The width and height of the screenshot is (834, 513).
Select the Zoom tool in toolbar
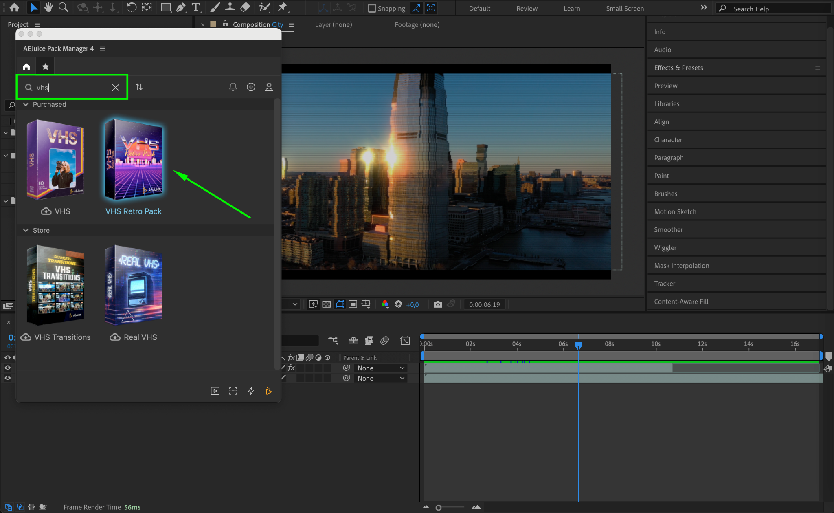pyautogui.click(x=63, y=7)
